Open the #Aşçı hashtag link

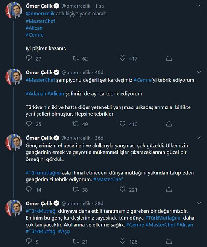[x=64, y=232]
